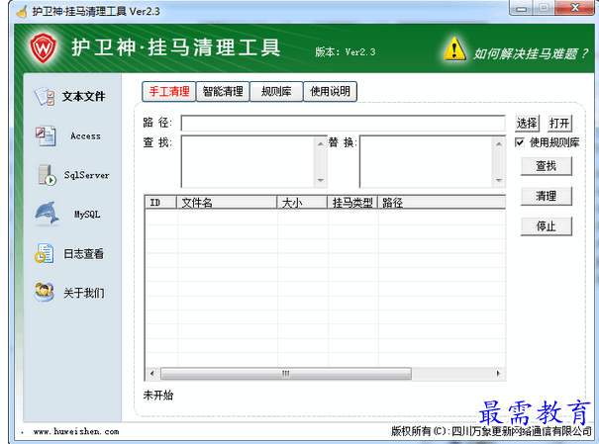Click the 清理 clean button
This screenshot has height=444, width=599.
[x=546, y=196]
